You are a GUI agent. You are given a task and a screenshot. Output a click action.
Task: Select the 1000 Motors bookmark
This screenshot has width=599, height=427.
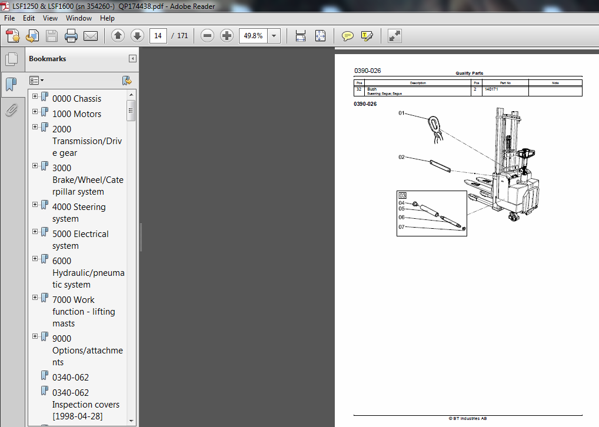[76, 114]
